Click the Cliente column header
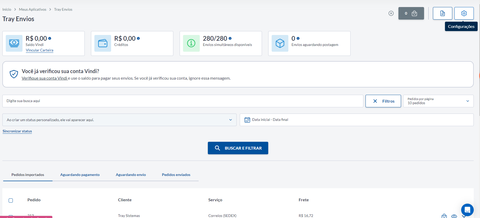The width and height of the screenshot is (480, 218). 125,200
